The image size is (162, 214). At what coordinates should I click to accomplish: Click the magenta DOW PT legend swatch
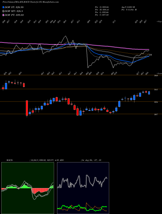(x=3, y=15)
